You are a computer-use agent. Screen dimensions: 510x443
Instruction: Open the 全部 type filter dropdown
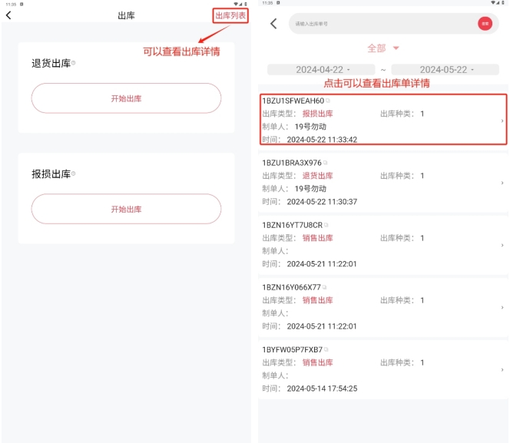[x=383, y=48]
